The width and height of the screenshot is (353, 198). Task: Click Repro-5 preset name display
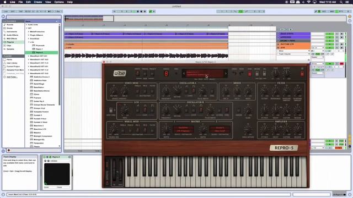(x=205, y=73)
